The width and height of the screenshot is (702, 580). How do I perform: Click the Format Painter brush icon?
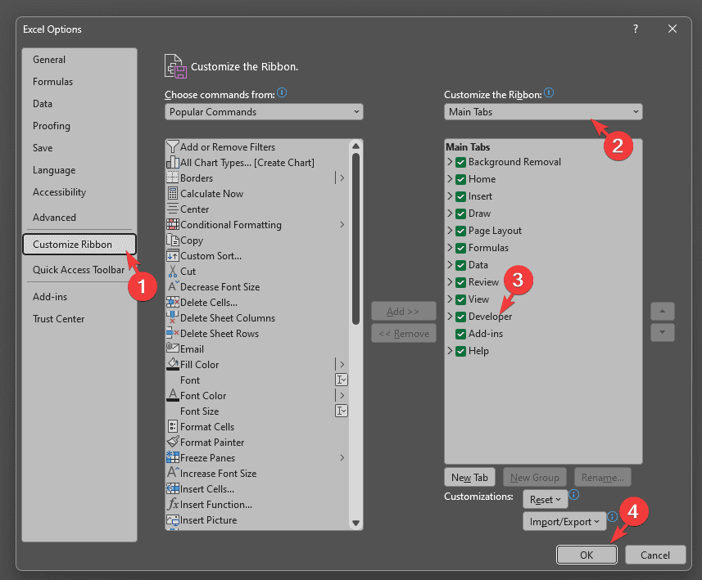172,442
